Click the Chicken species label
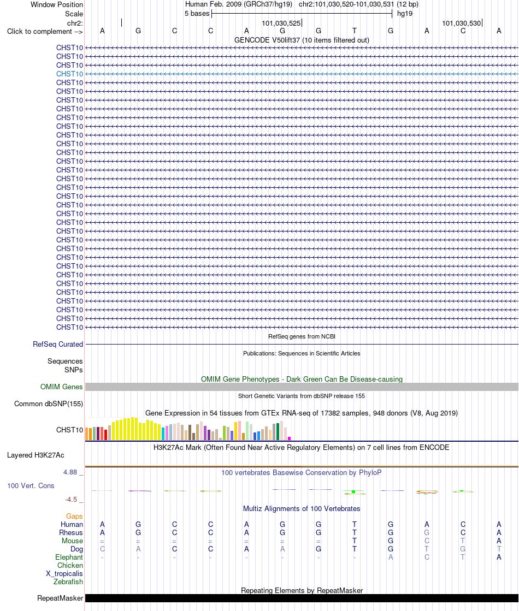This screenshot has width=519, height=611. coord(70,566)
